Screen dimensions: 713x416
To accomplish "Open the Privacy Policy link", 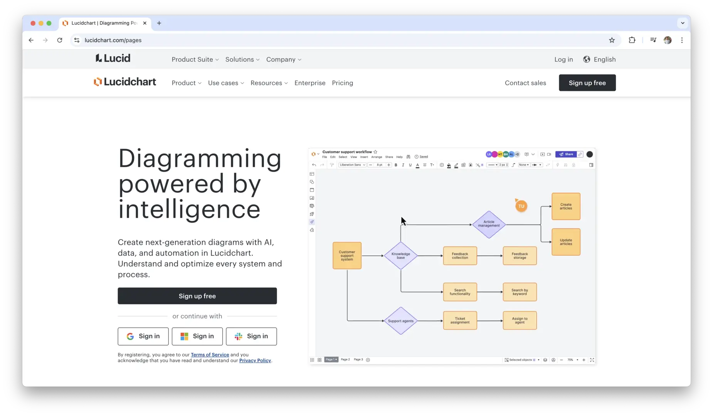I will (255, 361).
